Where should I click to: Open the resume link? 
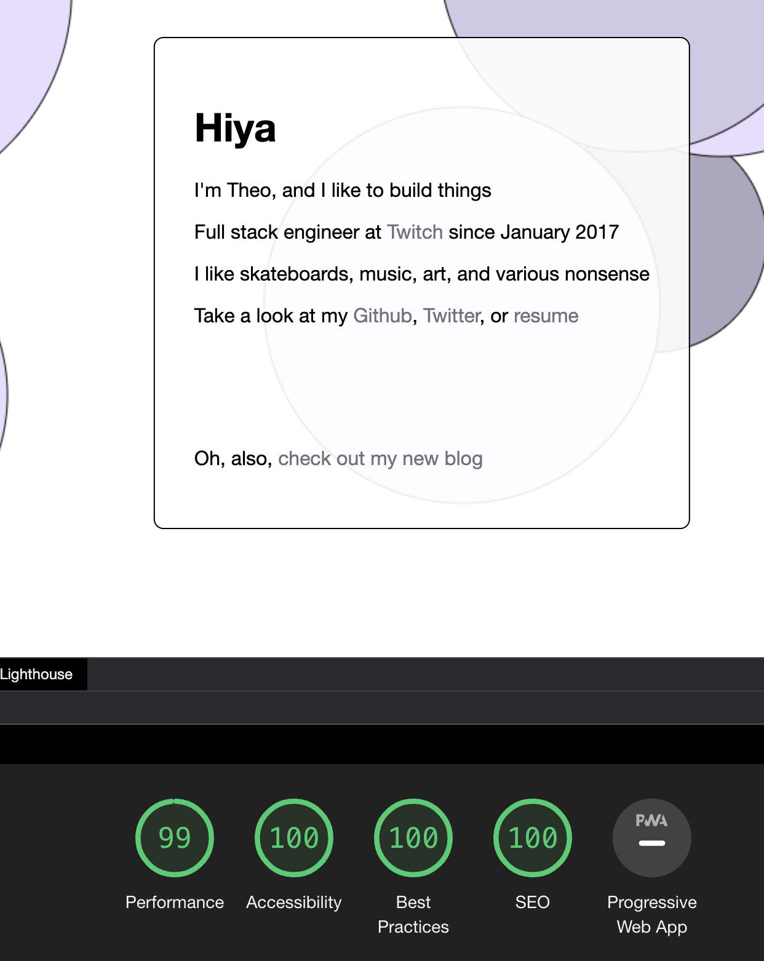546,316
